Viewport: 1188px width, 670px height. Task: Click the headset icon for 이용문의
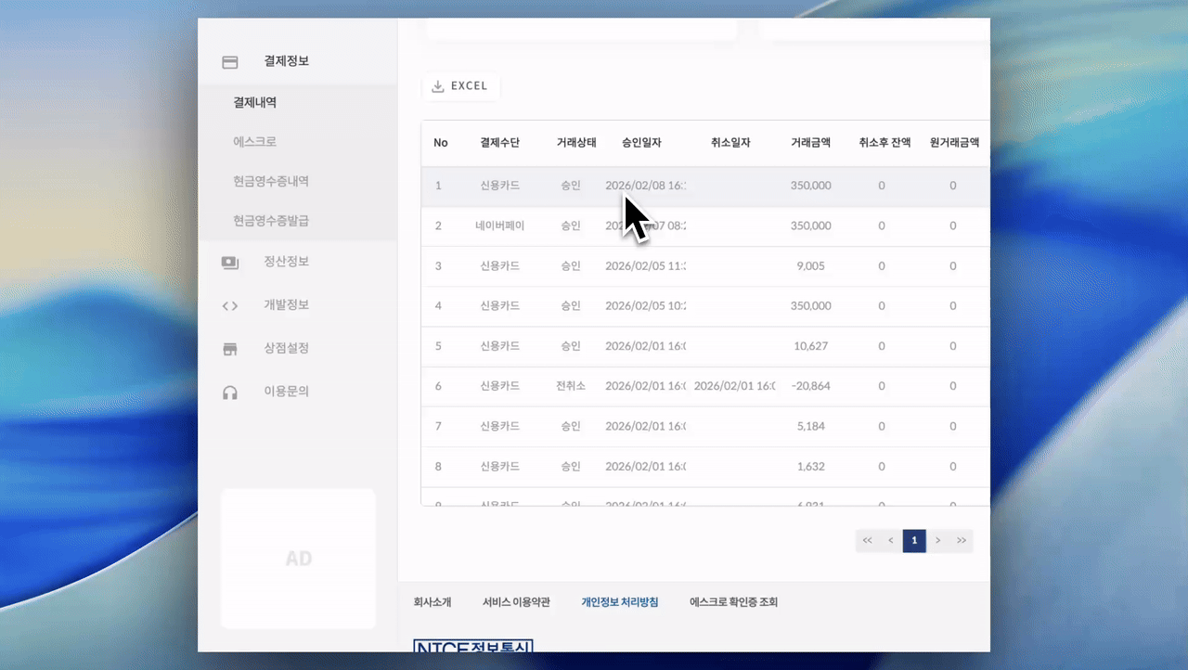[230, 393]
